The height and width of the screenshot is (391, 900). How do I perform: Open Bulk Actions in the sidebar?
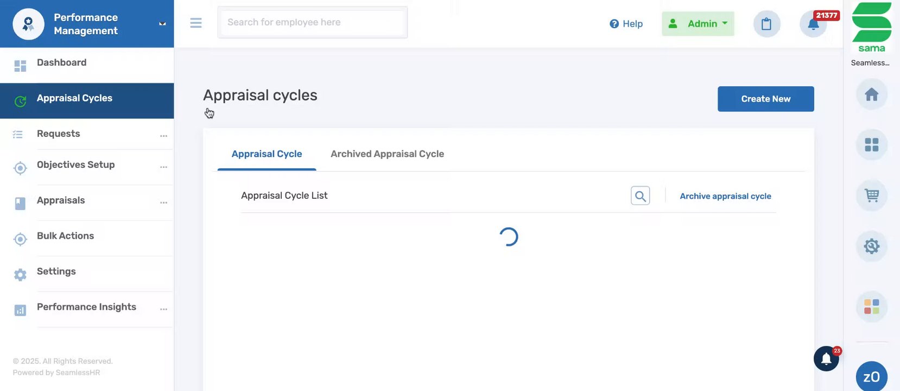click(x=65, y=236)
